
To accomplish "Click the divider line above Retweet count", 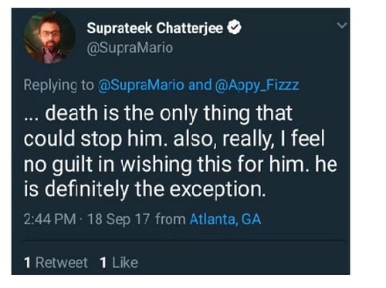I will pos(185,240).
